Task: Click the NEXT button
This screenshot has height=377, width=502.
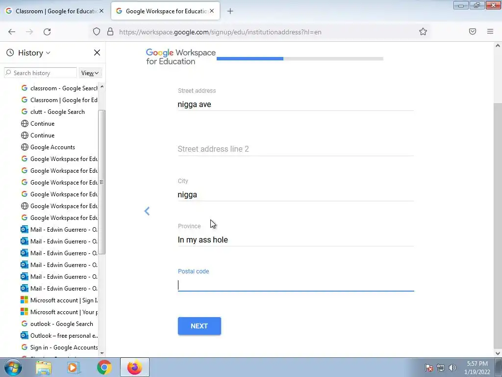Action: [199, 326]
